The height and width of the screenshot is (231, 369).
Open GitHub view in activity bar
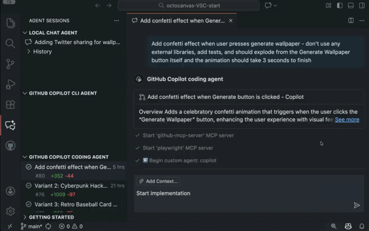pos(10,146)
